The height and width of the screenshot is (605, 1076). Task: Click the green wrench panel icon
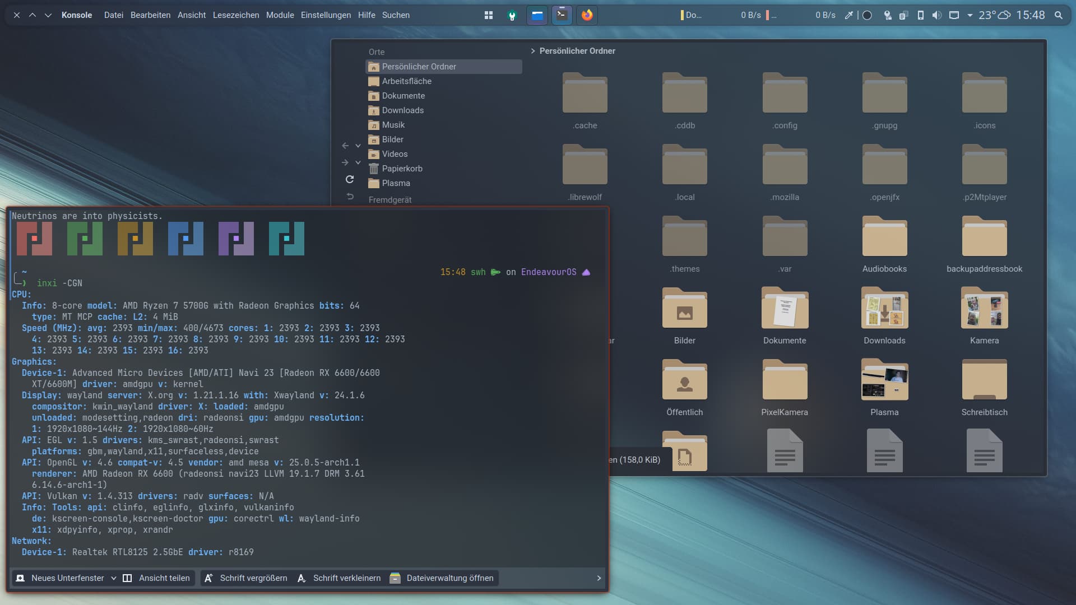pyautogui.click(x=512, y=15)
